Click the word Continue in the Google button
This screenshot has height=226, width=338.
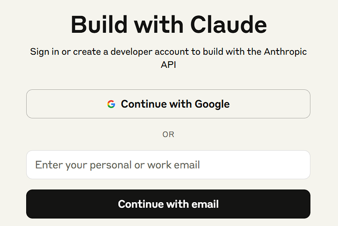coord(144,104)
